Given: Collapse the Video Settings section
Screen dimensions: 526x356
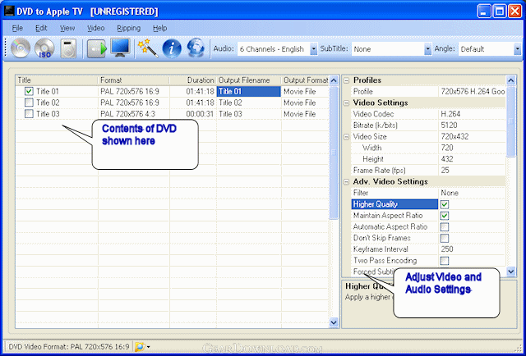Looking at the screenshot, I should [347, 103].
